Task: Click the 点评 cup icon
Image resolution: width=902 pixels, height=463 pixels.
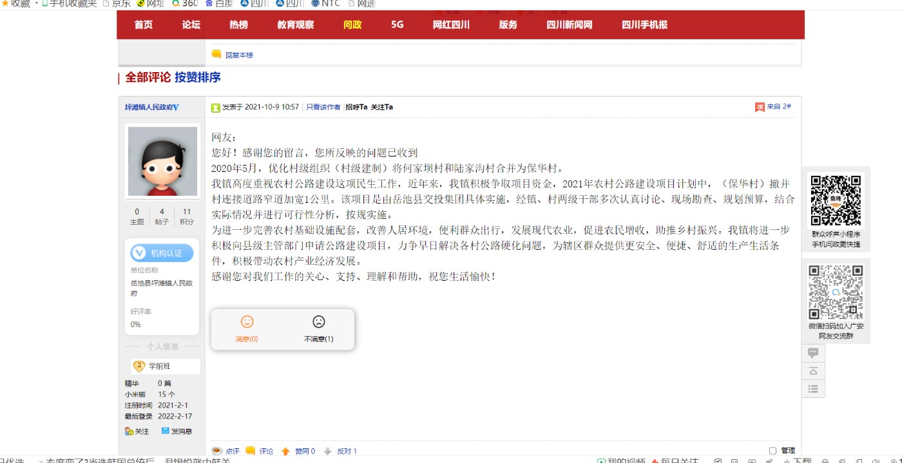Action: 217,451
